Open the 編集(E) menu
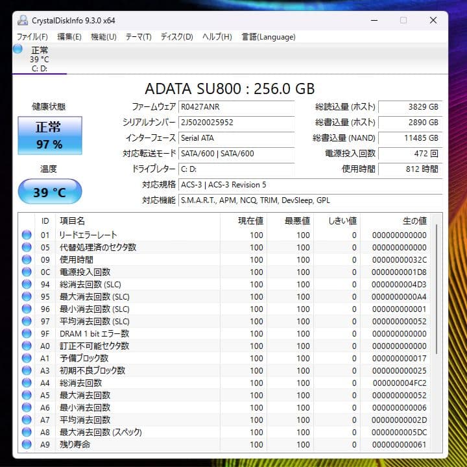 pos(69,37)
